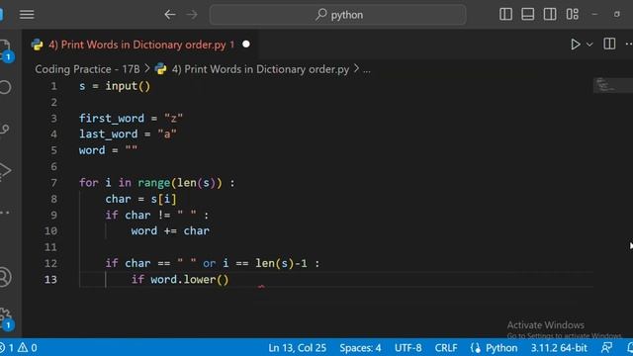Open Source Control in the activity bar
The image size is (633, 356).
(5, 129)
